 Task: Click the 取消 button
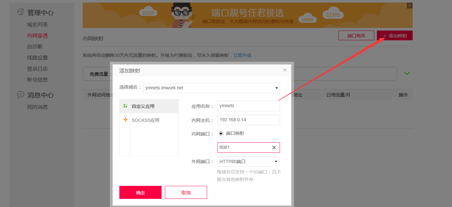coord(186,192)
